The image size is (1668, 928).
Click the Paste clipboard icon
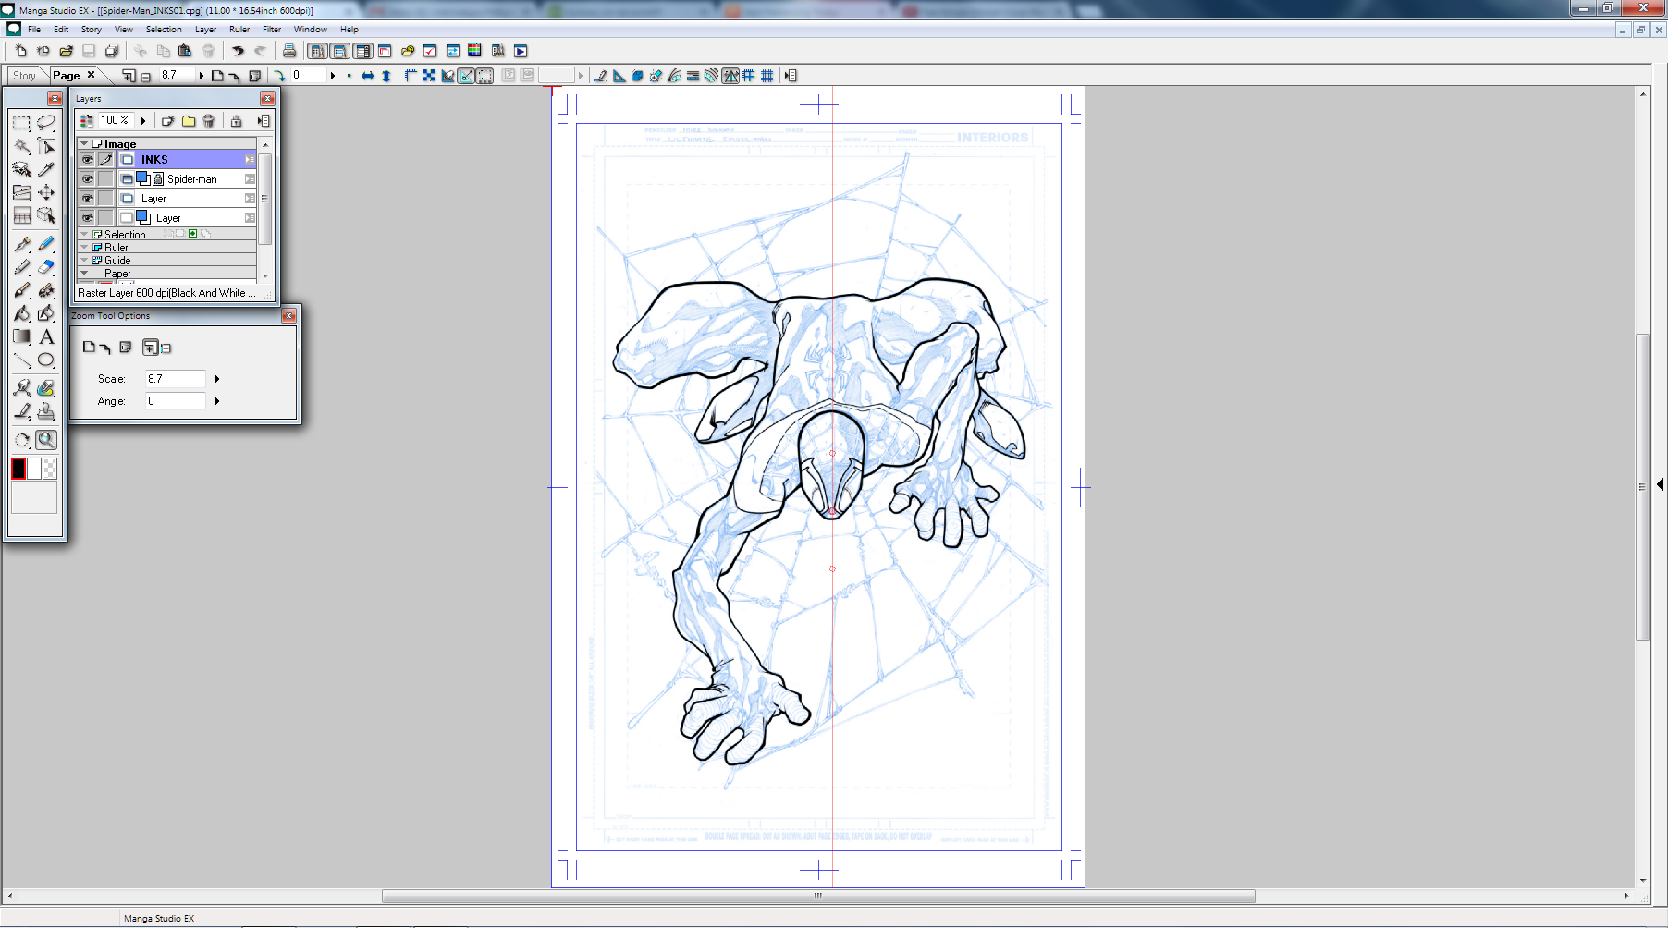coord(185,51)
